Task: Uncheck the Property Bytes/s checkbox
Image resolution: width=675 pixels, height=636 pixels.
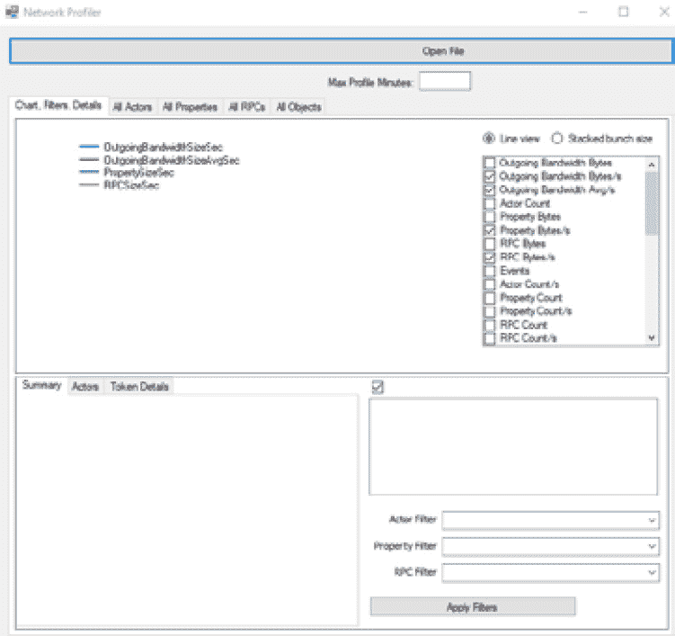Action: point(490,230)
